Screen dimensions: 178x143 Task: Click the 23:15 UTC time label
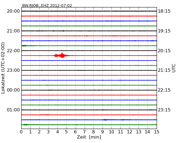click(164, 110)
